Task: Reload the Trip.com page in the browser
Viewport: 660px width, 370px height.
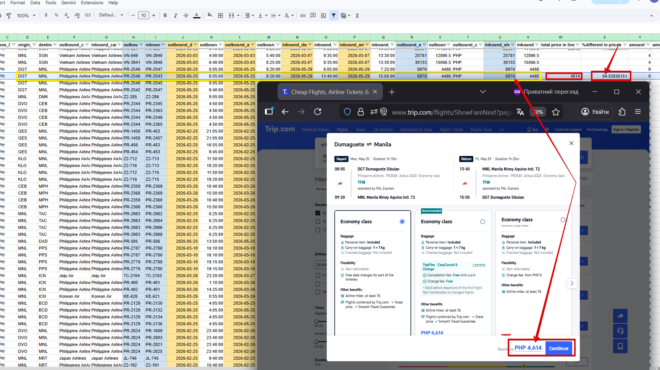Action: point(318,112)
